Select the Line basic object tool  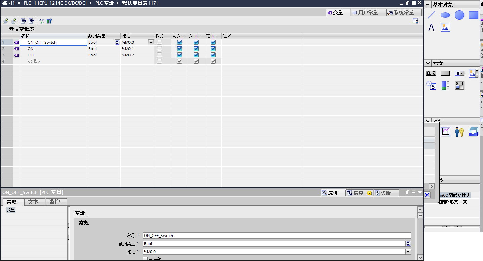[x=431, y=15]
